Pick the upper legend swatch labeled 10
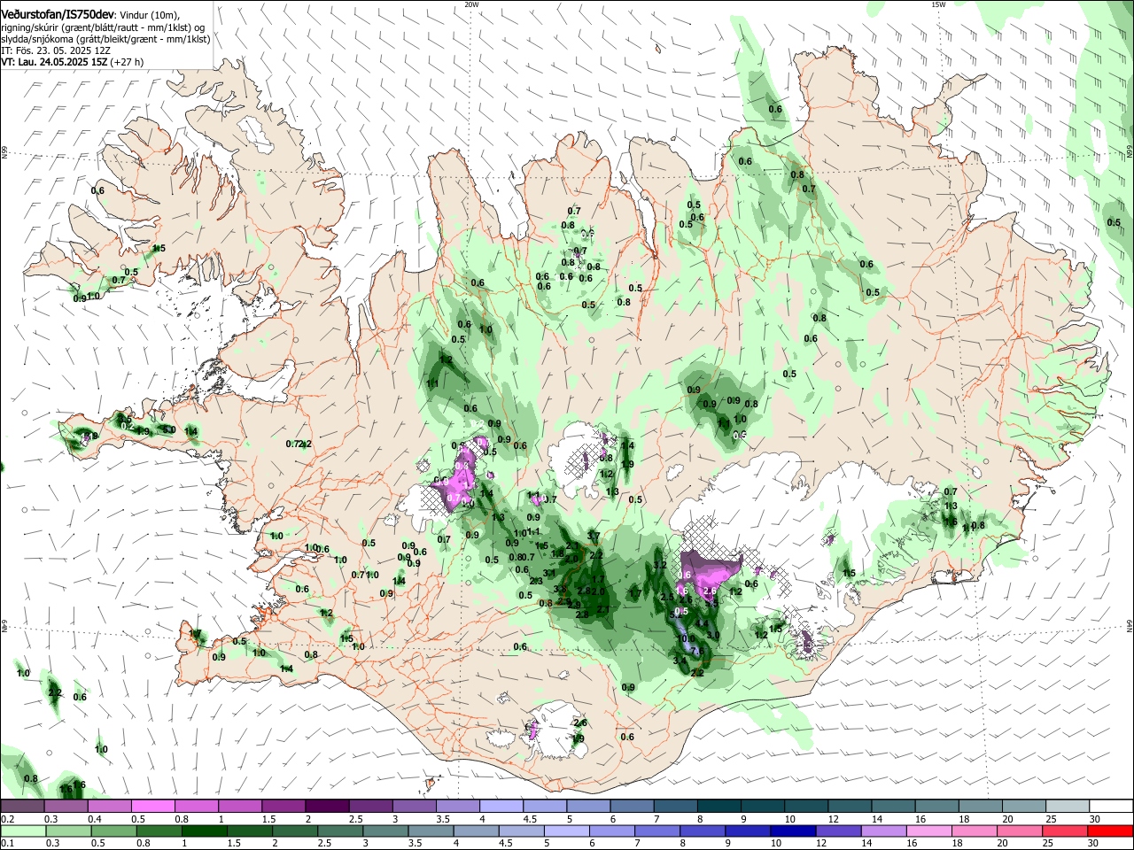Screen dimensions: 1134x850 pyautogui.click(x=806, y=807)
